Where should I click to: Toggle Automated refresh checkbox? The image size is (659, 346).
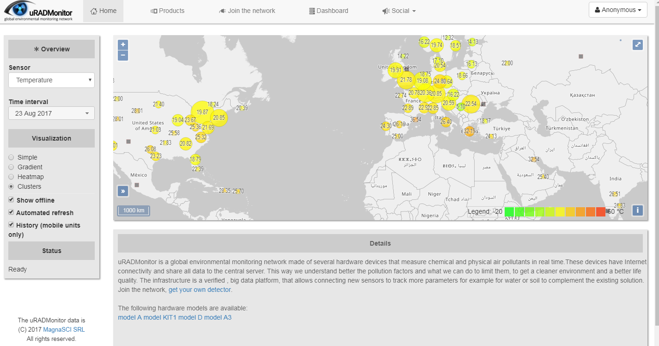11,212
